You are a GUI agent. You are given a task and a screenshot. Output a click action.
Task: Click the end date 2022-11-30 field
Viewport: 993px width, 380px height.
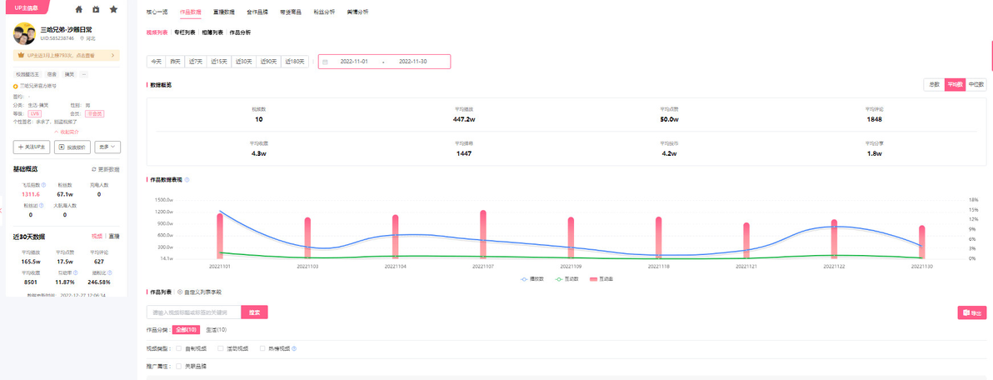tap(413, 62)
